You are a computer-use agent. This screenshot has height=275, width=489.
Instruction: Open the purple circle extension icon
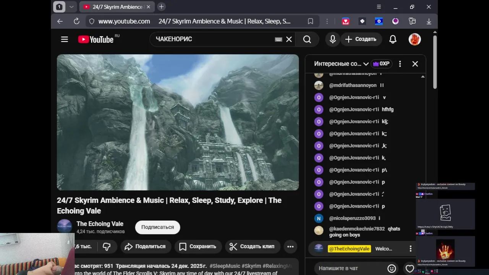tap(395, 21)
